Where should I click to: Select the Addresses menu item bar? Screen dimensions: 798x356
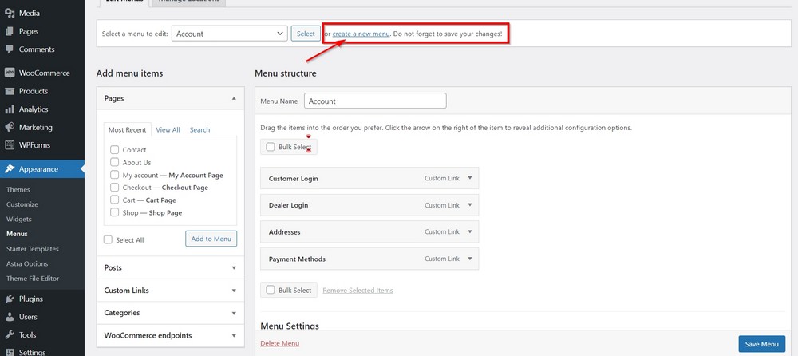coord(369,231)
